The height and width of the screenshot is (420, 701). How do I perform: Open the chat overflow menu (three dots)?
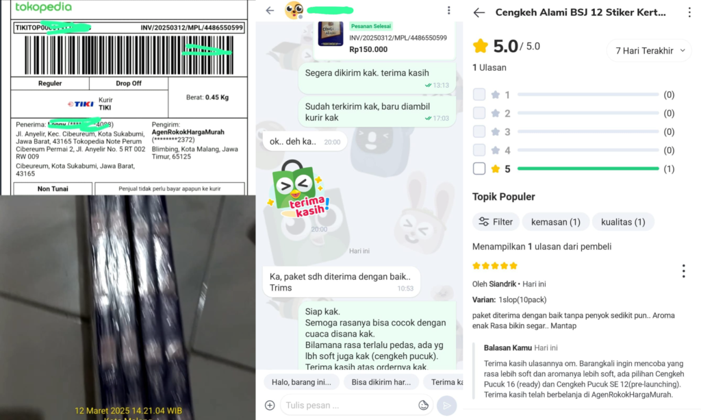pos(449,10)
